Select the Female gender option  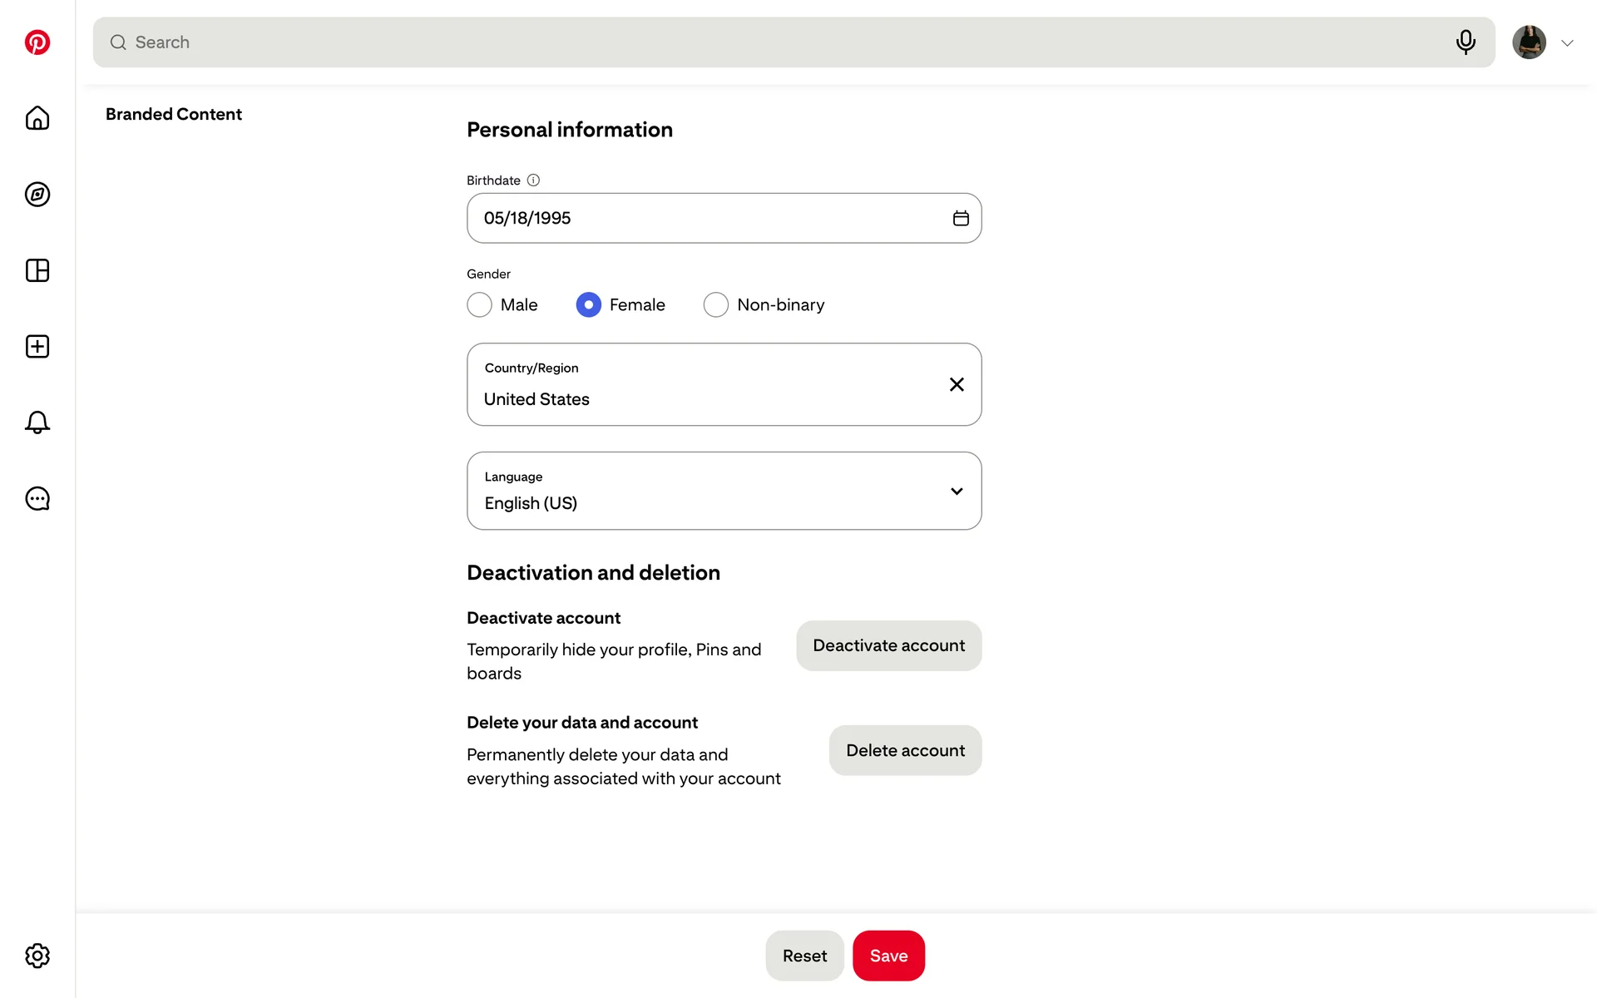589,305
